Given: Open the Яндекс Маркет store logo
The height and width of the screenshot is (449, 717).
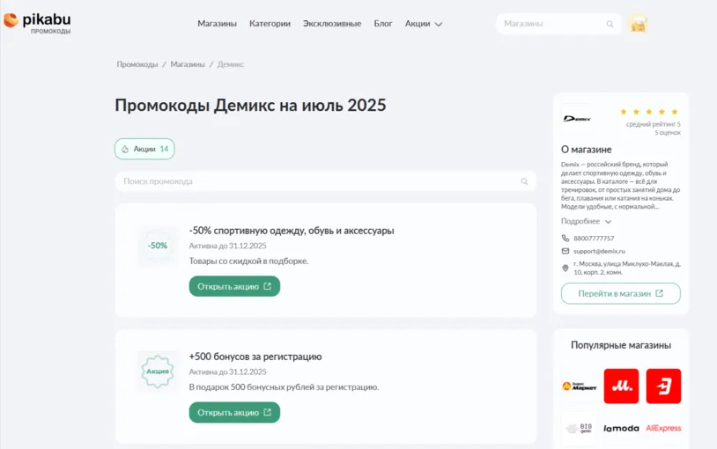Looking at the screenshot, I should tap(579, 386).
